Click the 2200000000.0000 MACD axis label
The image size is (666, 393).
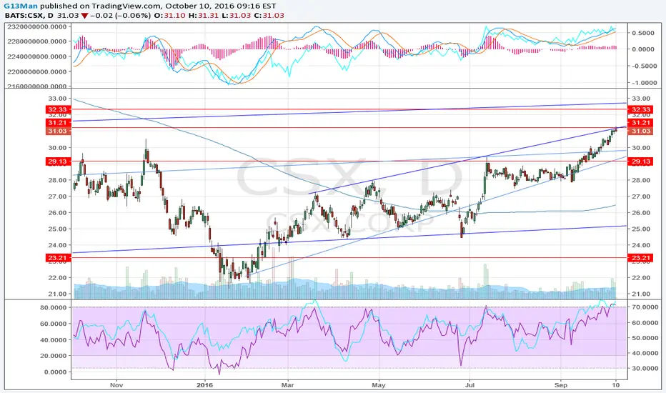[x=37, y=71]
